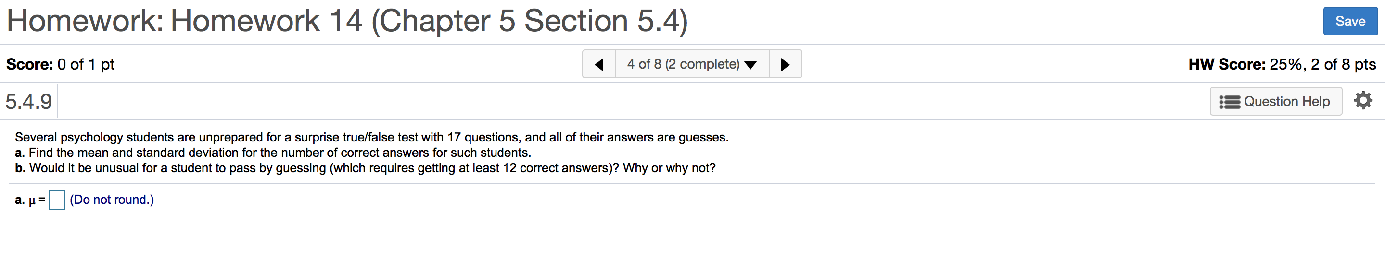The height and width of the screenshot is (271, 1385).
Task: Expand the dropdown triangle beside '2 complete'
Action: [x=750, y=65]
